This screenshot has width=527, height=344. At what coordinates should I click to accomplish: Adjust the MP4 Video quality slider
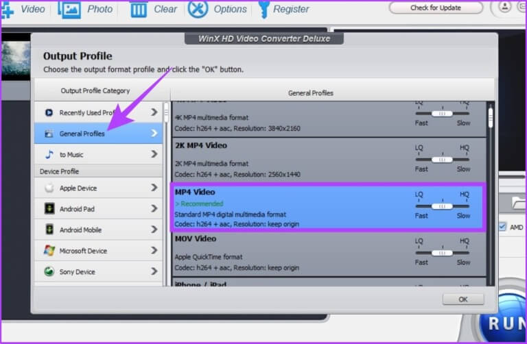tap(442, 206)
